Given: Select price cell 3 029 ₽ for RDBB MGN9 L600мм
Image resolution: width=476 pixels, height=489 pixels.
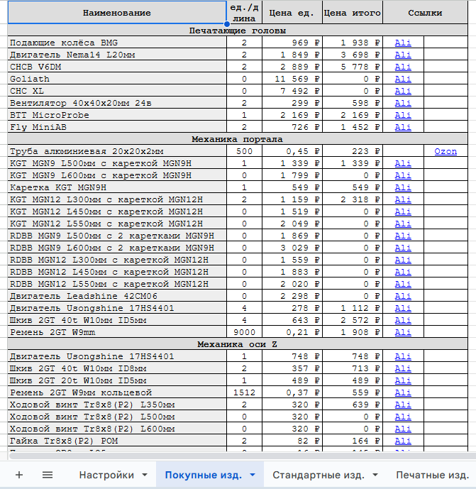Looking at the screenshot, I should point(292,248).
